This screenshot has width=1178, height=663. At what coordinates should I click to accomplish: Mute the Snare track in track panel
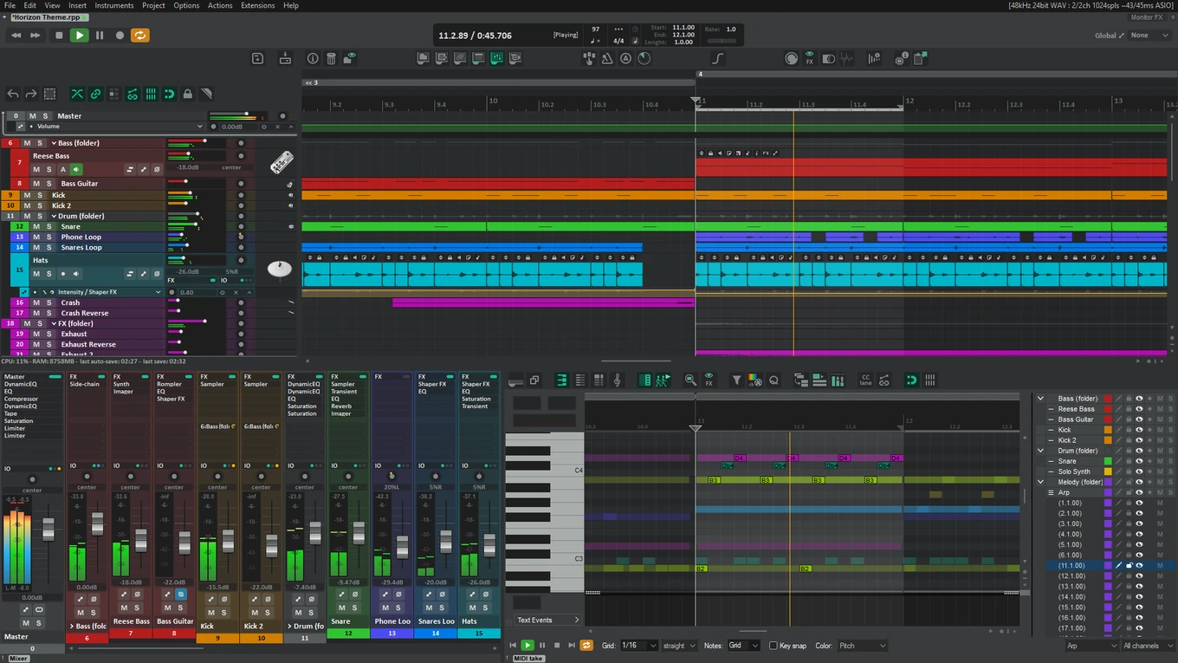[36, 227]
